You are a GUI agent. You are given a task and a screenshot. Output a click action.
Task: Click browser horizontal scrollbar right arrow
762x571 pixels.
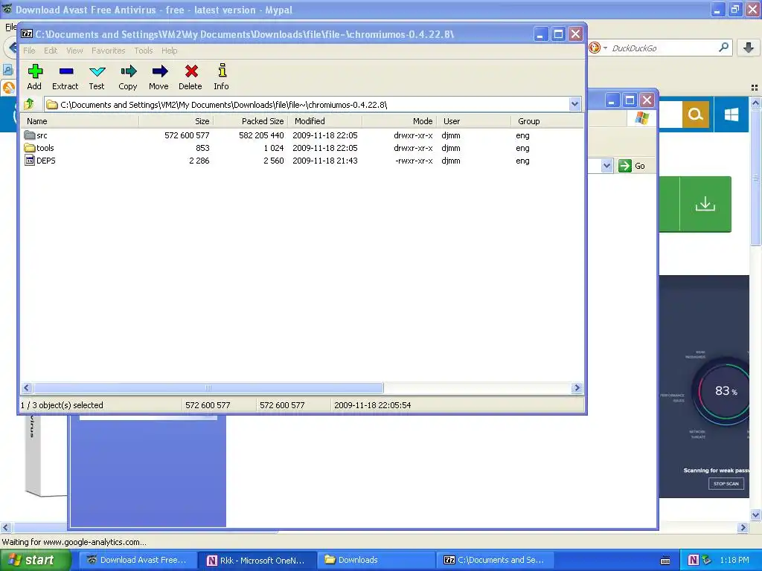click(x=743, y=527)
